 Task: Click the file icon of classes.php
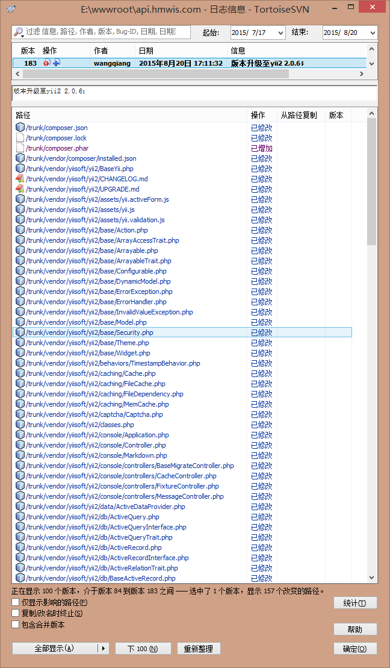click(x=20, y=425)
